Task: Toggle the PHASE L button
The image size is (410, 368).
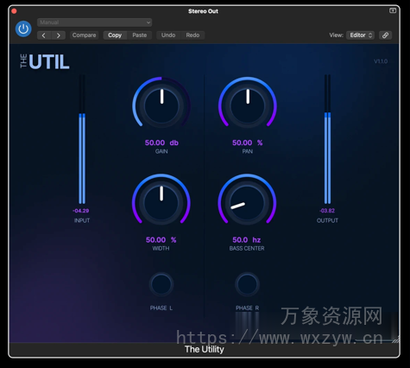Action: pyautogui.click(x=161, y=284)
